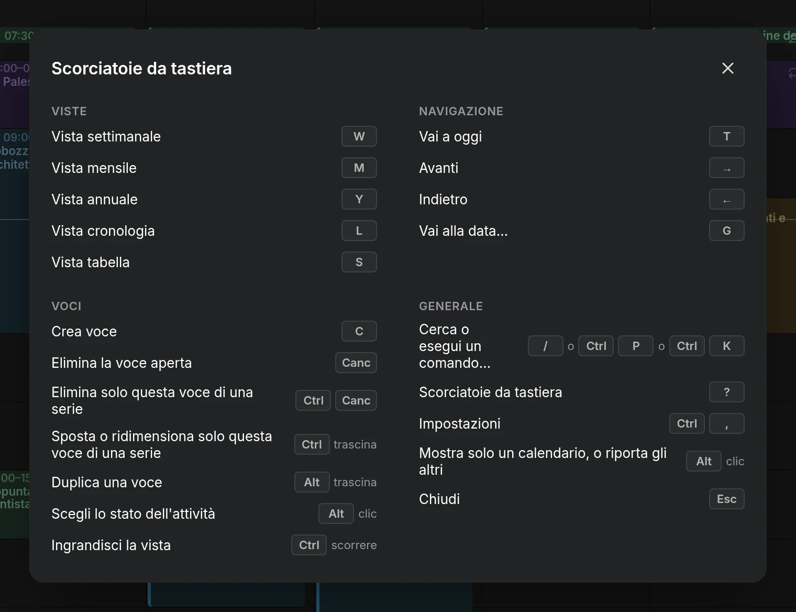Screen dimensions: 796x612
Task: Select the 'Vista tabella' label
Action: [x=90, y=262]
